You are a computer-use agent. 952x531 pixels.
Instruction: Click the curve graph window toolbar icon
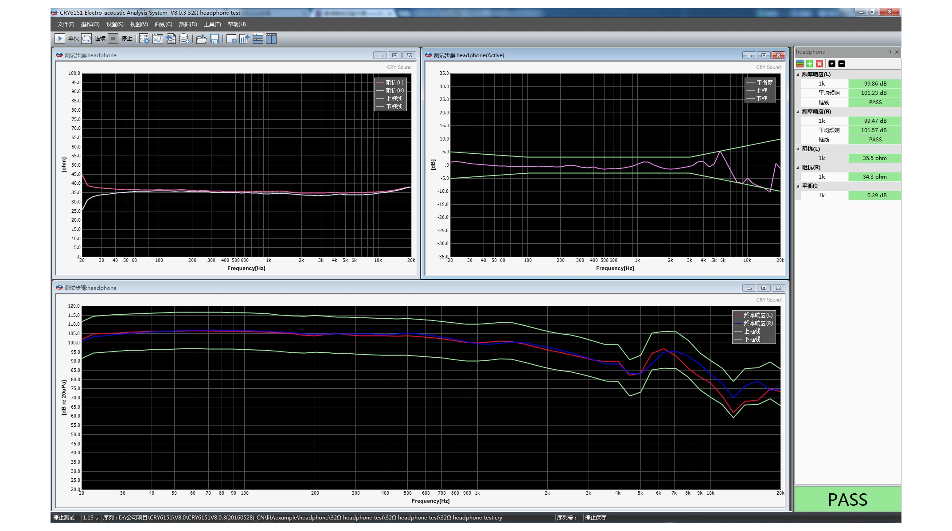[157, 39]
